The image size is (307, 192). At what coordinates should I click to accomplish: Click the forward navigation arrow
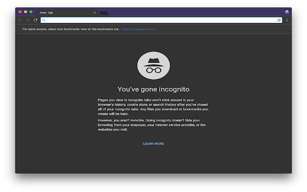pos(28,20)
